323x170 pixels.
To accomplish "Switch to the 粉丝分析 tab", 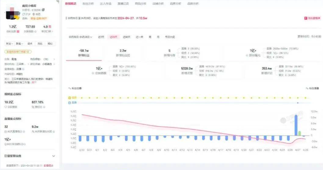I will point(88,4).
